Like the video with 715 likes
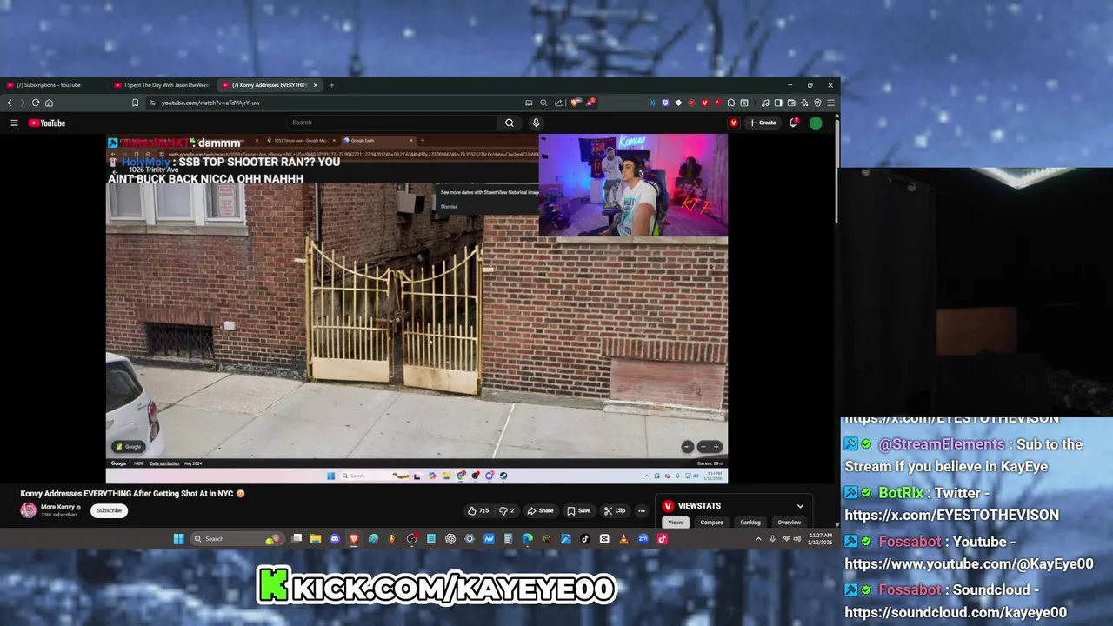Screen dimensions: 1113x626 (478, 510)
